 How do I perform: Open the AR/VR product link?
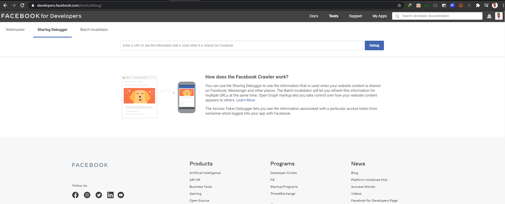(195, 180)
